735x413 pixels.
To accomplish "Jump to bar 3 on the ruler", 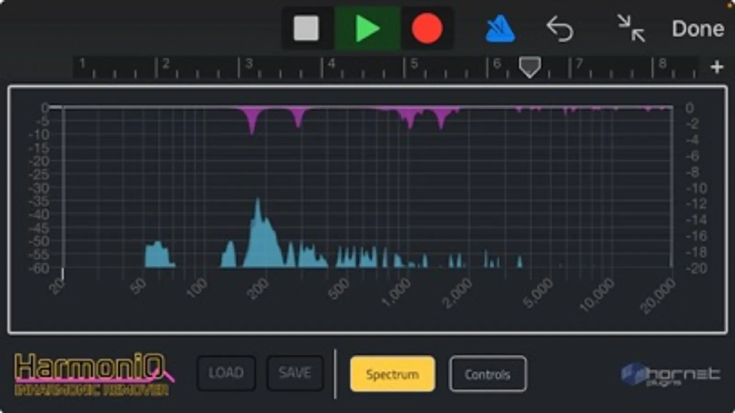I will [x=249, y=64].
